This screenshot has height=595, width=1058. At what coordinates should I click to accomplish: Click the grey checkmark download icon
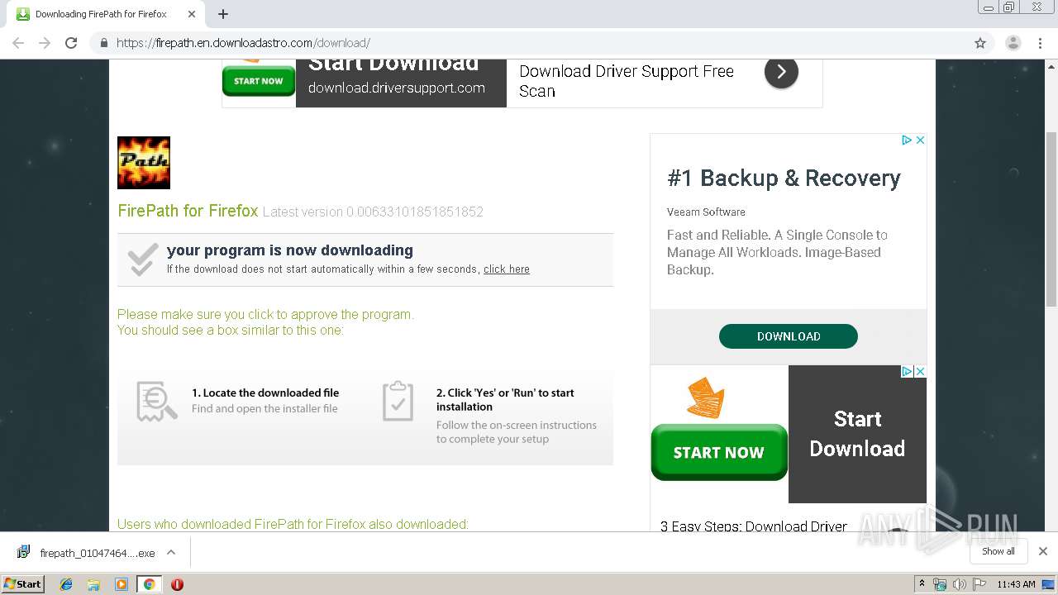click(143, 259)
